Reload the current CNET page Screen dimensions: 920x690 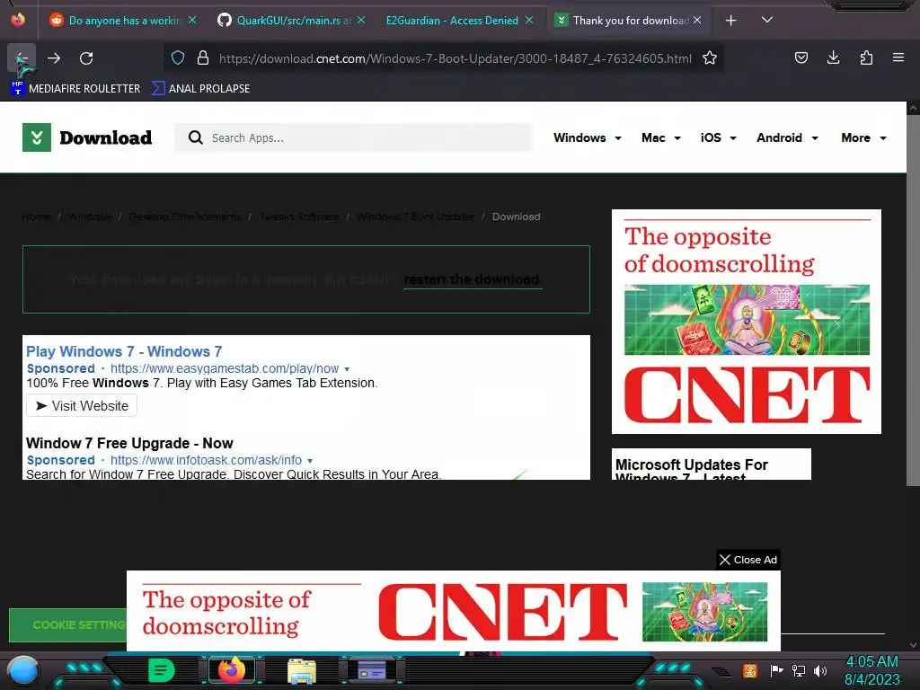point(86,58)
